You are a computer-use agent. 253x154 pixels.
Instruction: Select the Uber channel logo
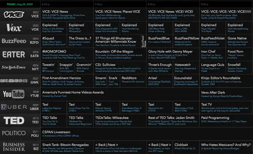[14, 107]
